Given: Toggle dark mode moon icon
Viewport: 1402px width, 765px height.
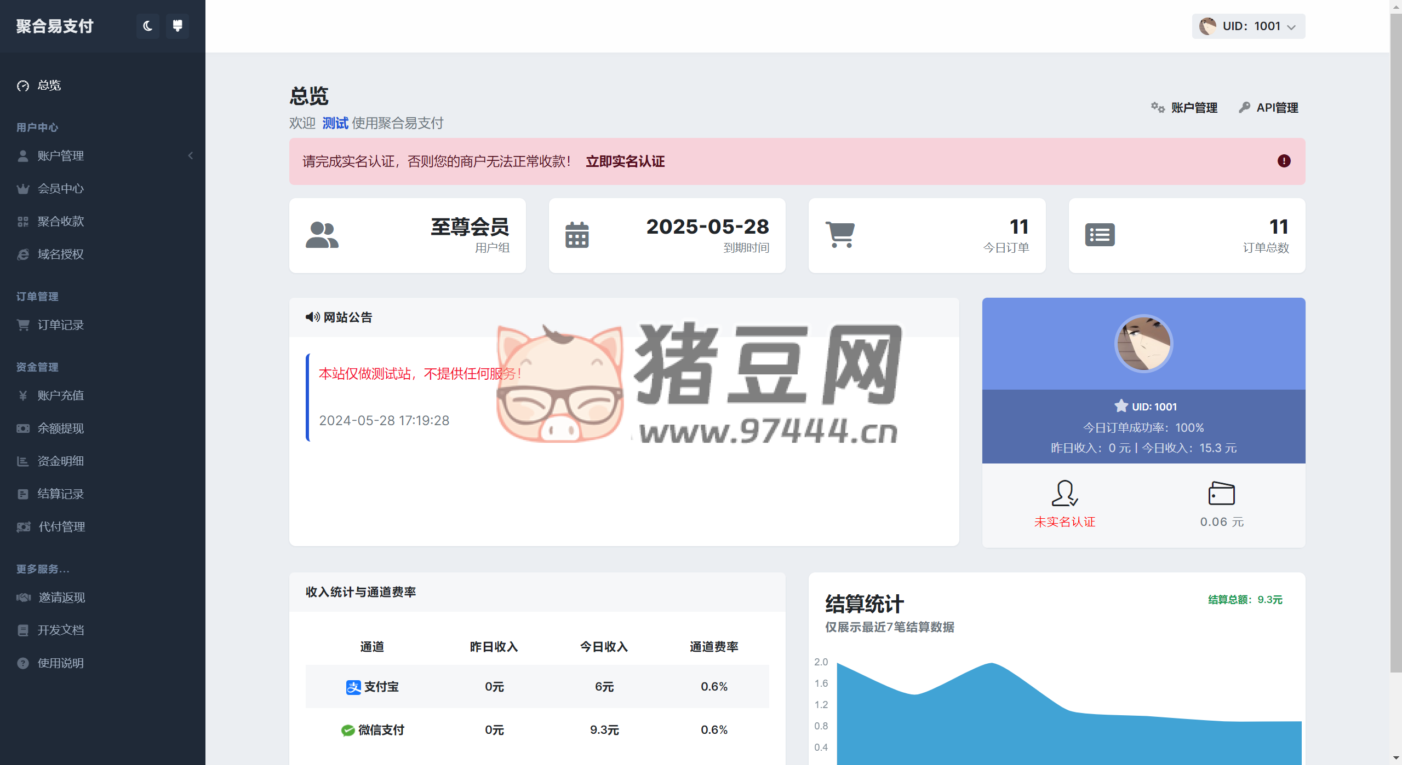Looking at the screenshot, I should tap(147, 26).
